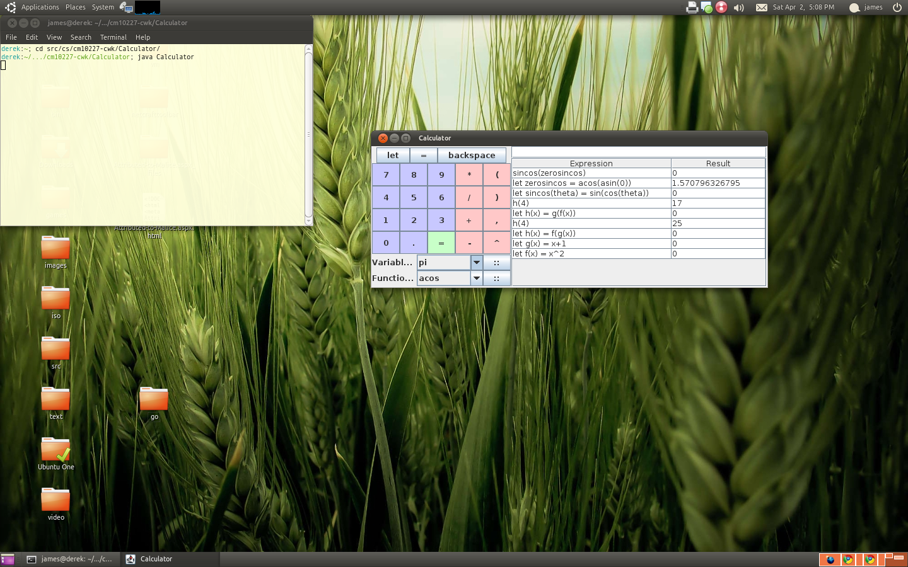Click the volume speaker icon
The height and width of the screenshot is (567, 908).
click(x=739, y=8)
